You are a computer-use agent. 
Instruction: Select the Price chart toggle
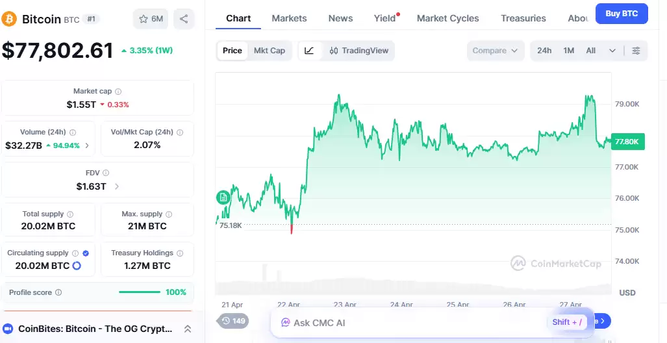pos(232,51)
